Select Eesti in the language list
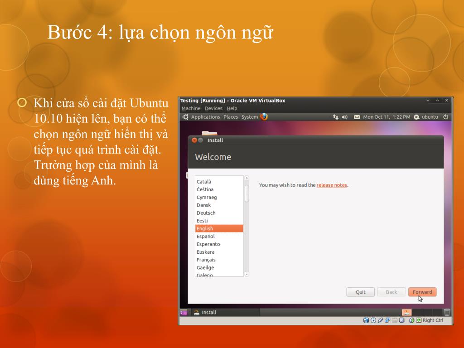This screenshot has width=464, height=348. pyautogui.click(x=219, y=221)
